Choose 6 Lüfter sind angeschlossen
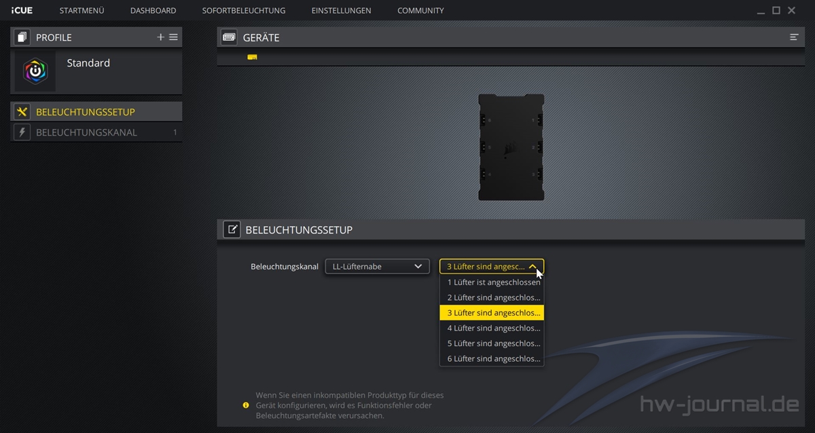Viewport: 815px width, 433px height. pyautogui.click(x=492, y=358)
